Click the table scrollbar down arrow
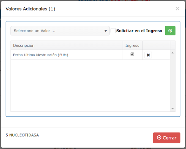 pos(173,109)
